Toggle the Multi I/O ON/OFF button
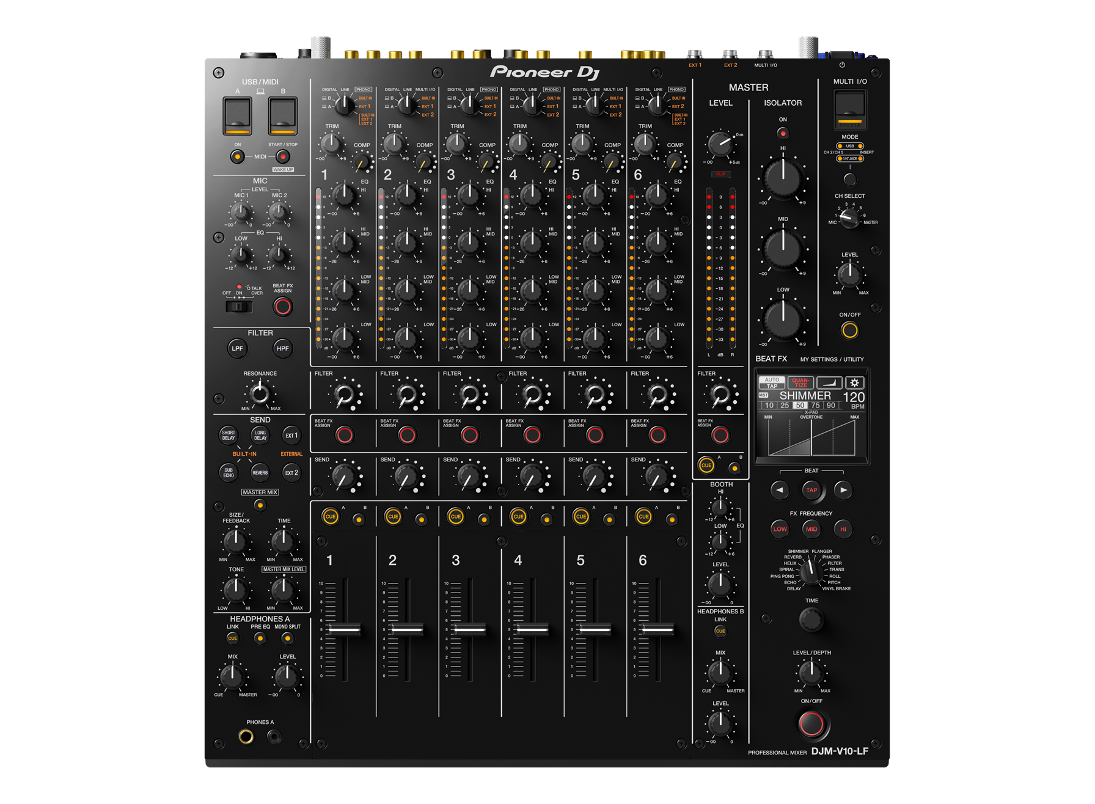 (849, 331)
